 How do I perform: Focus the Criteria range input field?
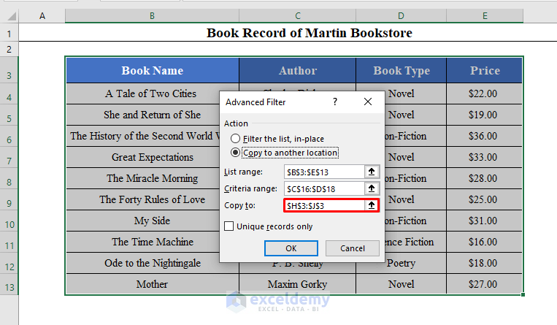pos(324,189)
